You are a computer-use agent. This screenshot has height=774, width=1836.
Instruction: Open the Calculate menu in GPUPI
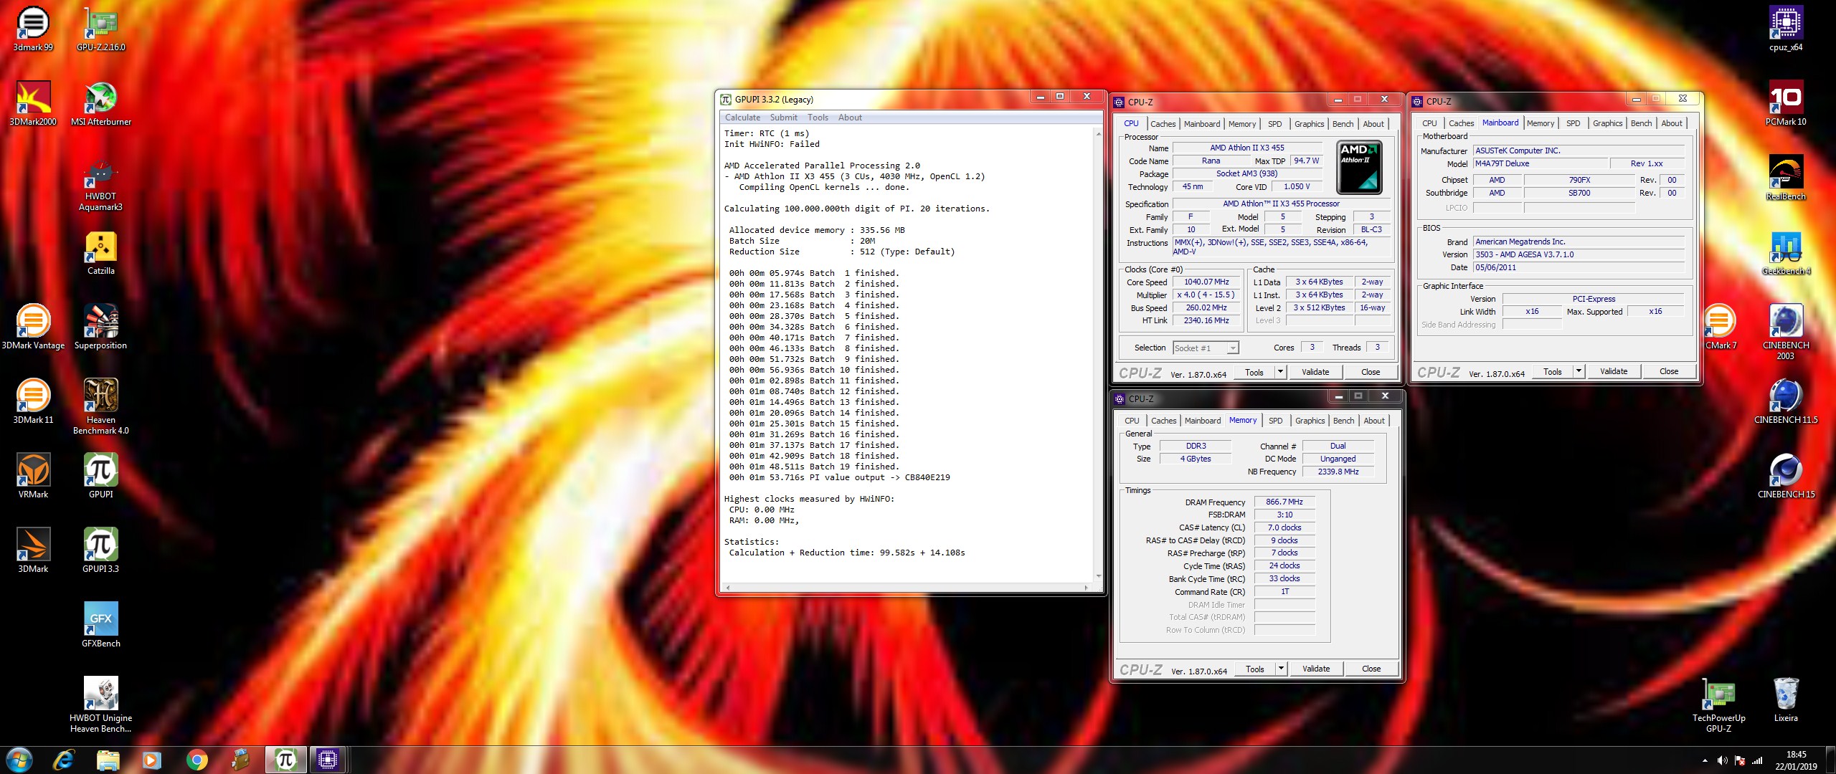(x=742, y=118)
